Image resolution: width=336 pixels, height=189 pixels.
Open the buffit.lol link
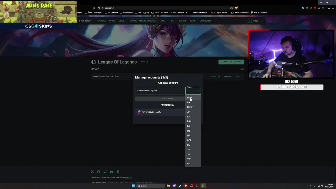pyautogui.click(x=128, y=178)
